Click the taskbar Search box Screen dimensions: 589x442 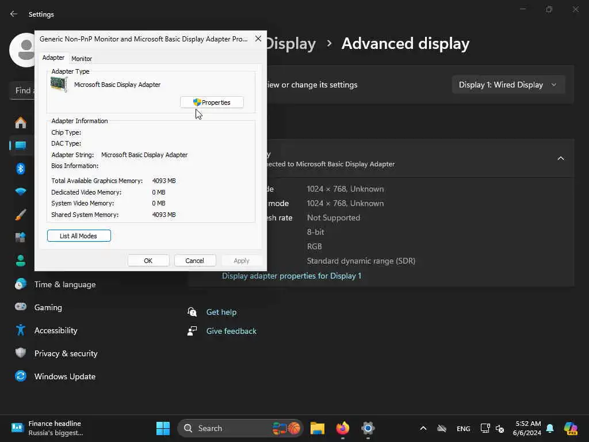pyautogui.click(x=240, y=428)
